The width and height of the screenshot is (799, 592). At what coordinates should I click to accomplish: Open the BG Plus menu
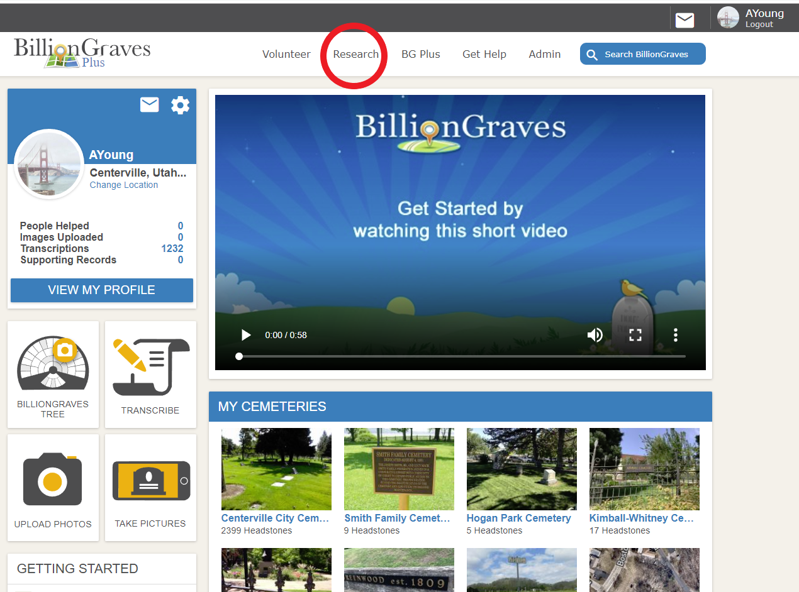pos(421,54)
